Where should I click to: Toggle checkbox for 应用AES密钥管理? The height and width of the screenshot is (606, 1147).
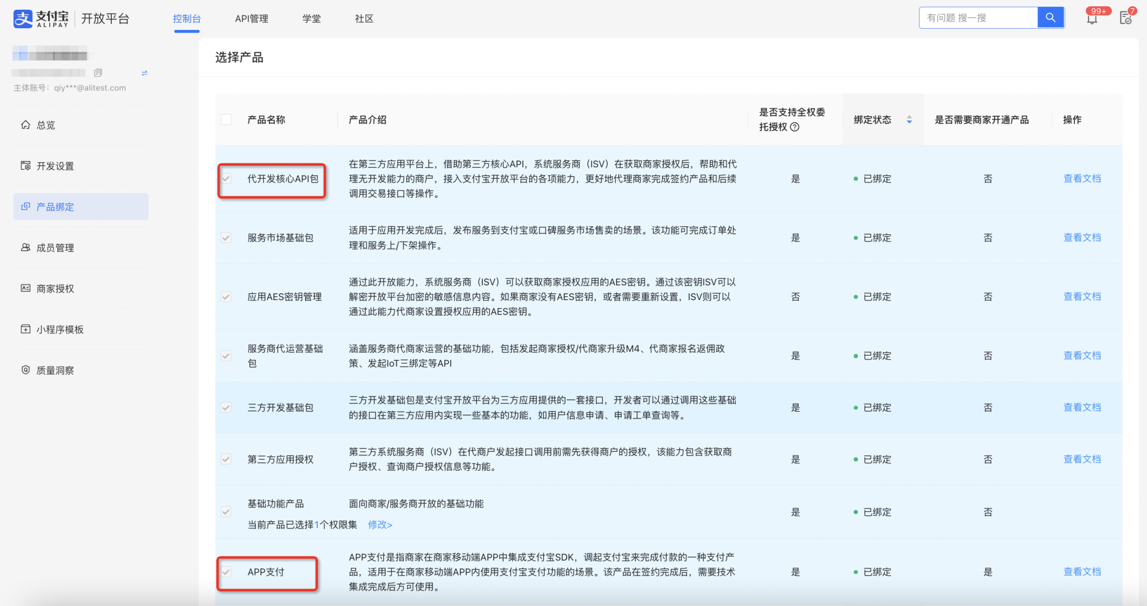click(226, 297)
